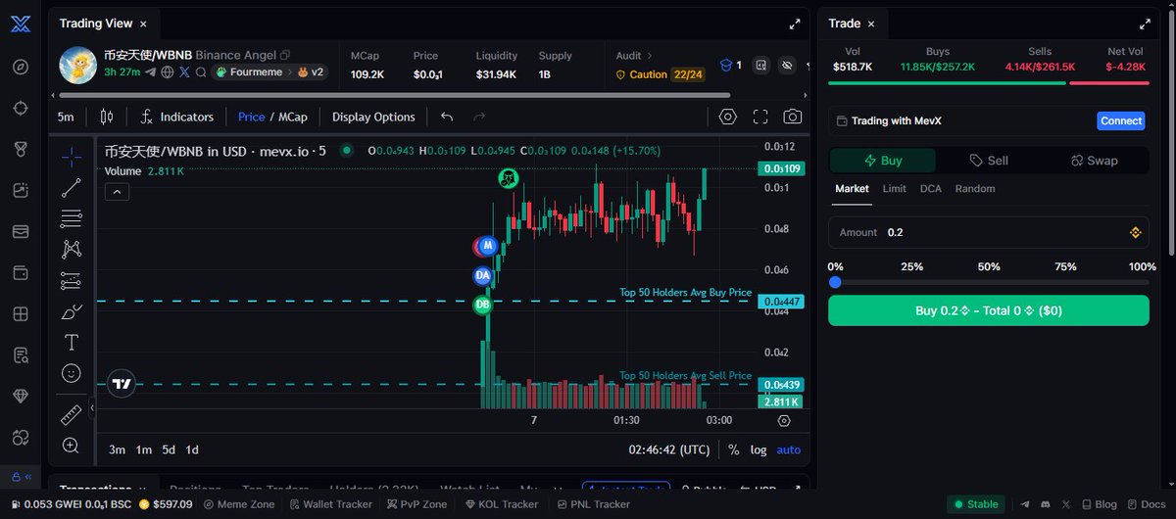The height and width of the screenshot is (519, 1176).
Task: Expand the Trade panel
Action: tap(1145, 24)
